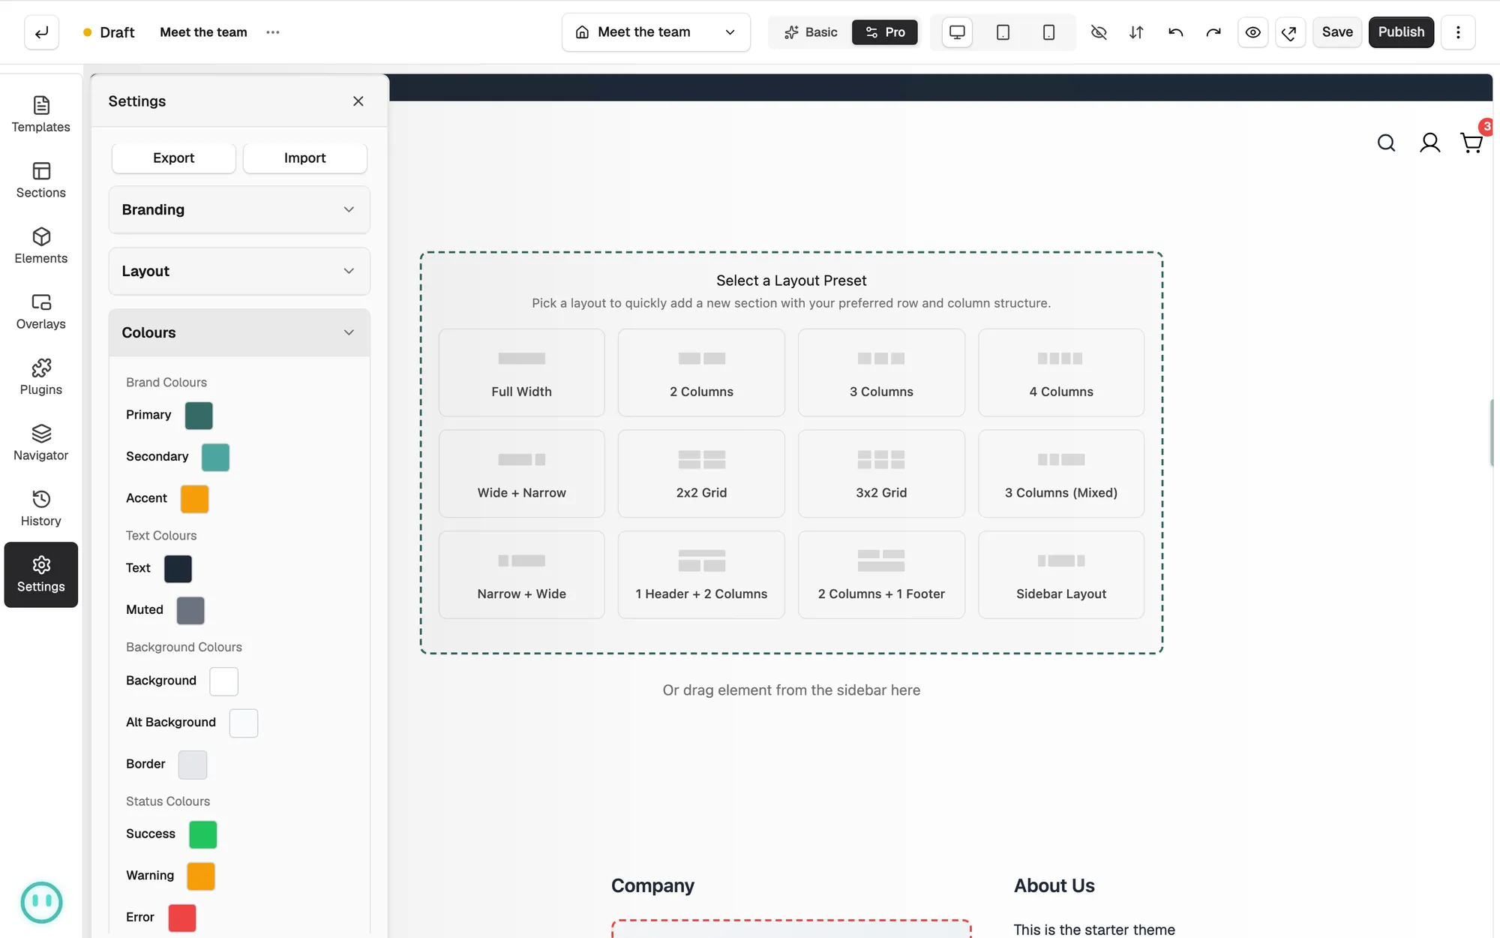Image resolution: width=1500 pixels, height=938 pixels.
Task: Open the Meet the team page dropdown
Action: tap(656, 32)
